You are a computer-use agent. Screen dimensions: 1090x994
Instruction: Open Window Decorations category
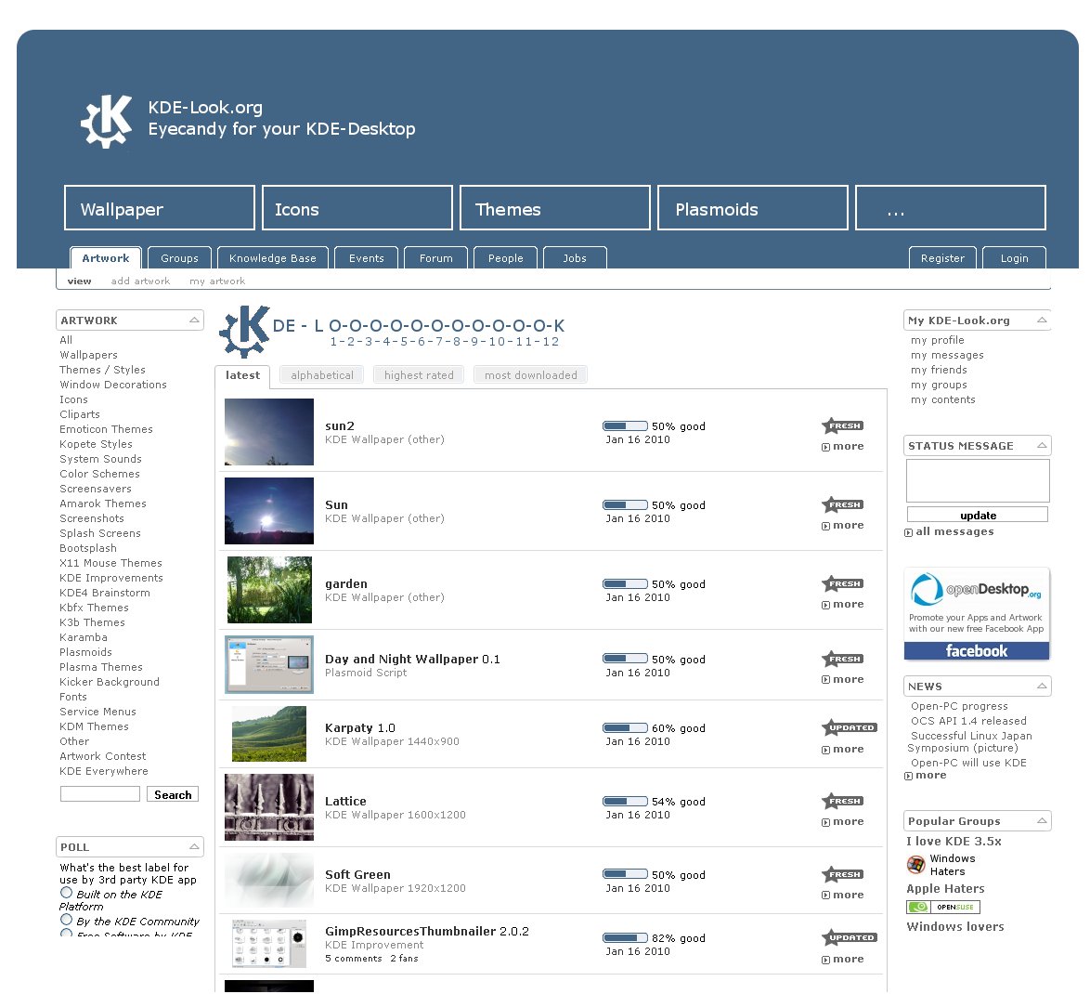[113, 385]
